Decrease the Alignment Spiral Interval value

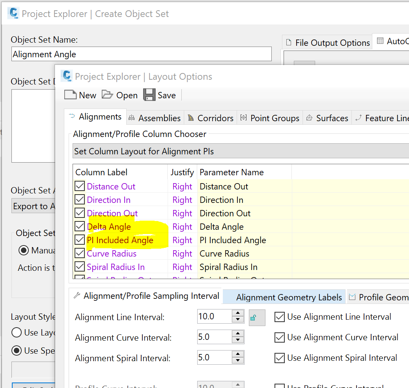click(x=238, y=361)
